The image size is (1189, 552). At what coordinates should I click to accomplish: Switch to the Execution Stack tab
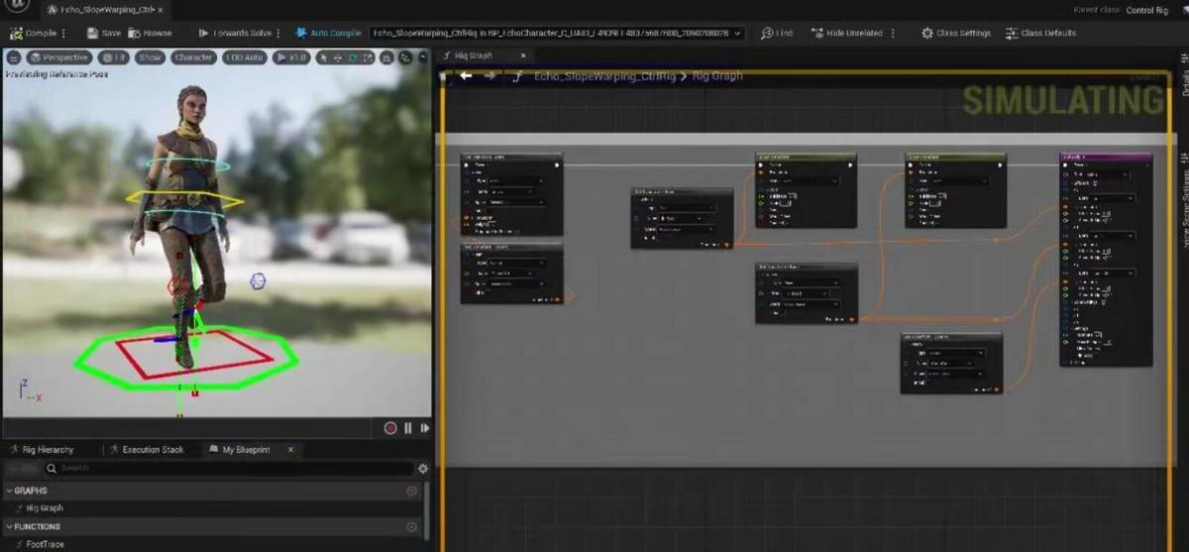point(147,449)
